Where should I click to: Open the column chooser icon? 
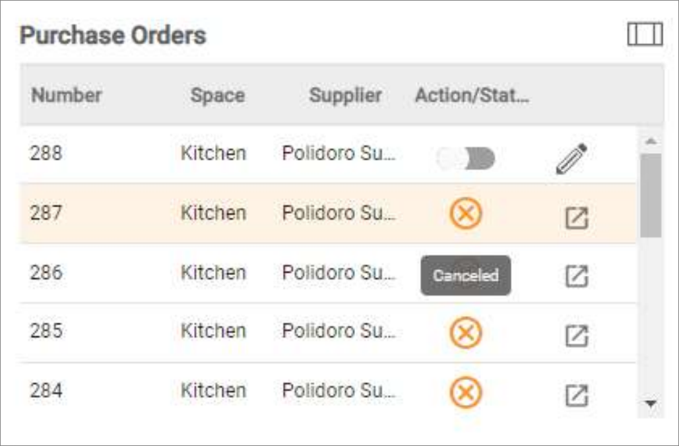[645, 34]
